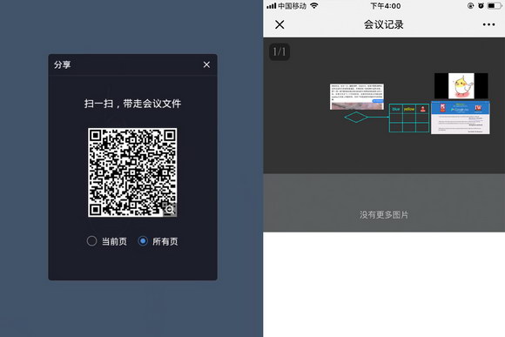Tap the rotation lock status icon

(470, 6)
